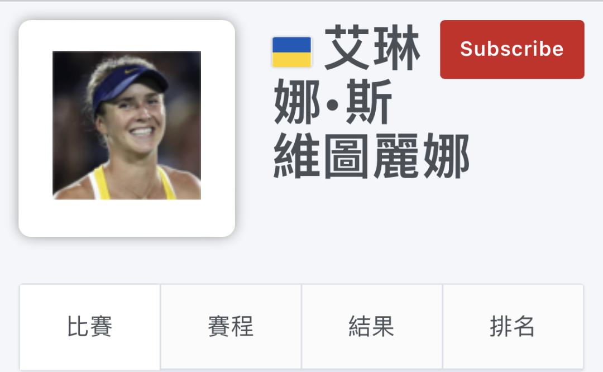The image size is (603, 372).
Task: Select the 結果 tab
Action: coord(371,327)
